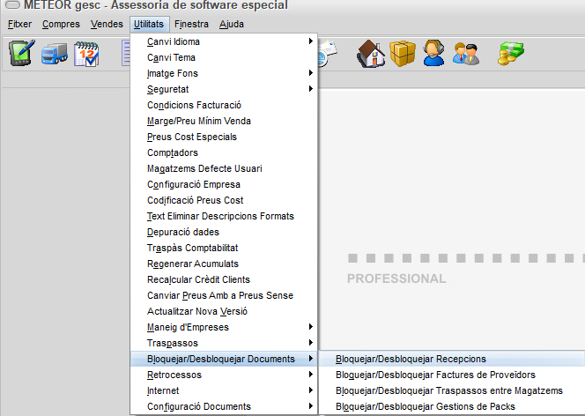
Task: Choose the Comptadors entry
Action: (x=224, y=152)
